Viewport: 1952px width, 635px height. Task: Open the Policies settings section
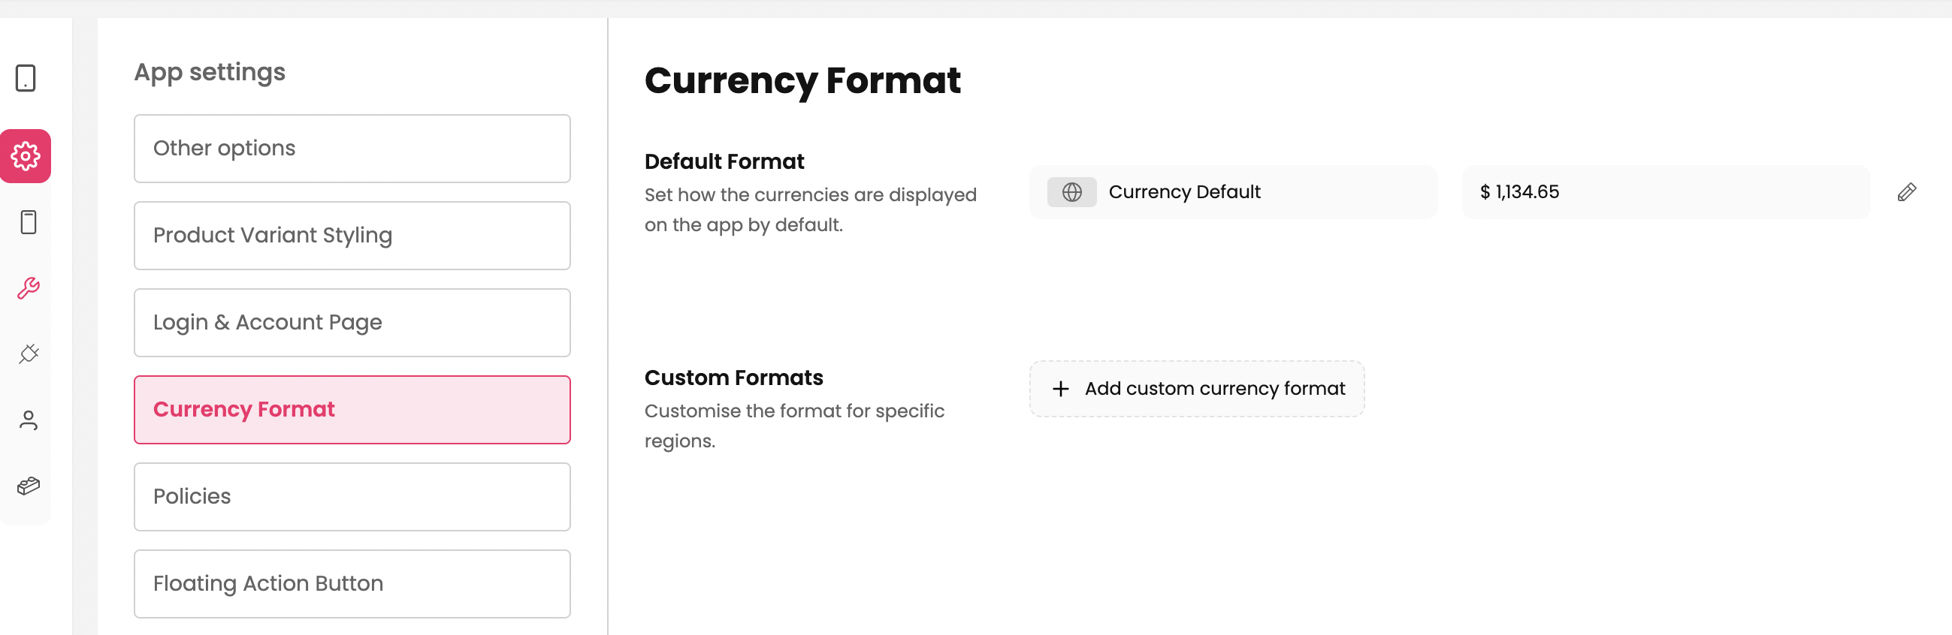coord(352,496)
